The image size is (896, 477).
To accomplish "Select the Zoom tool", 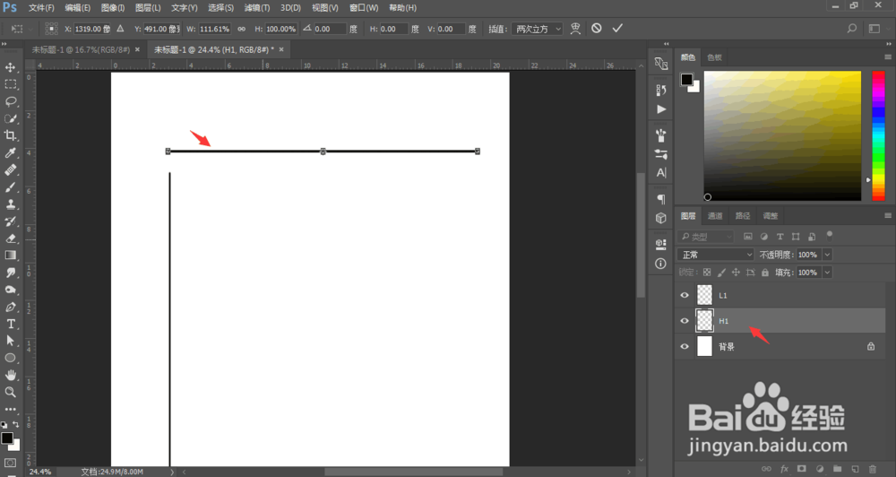I will point(10,393).
